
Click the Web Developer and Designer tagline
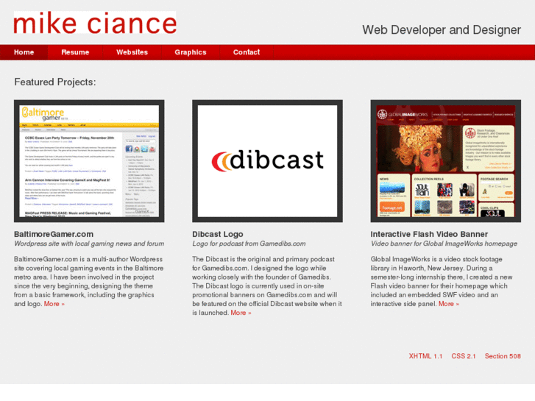point(442,30)
